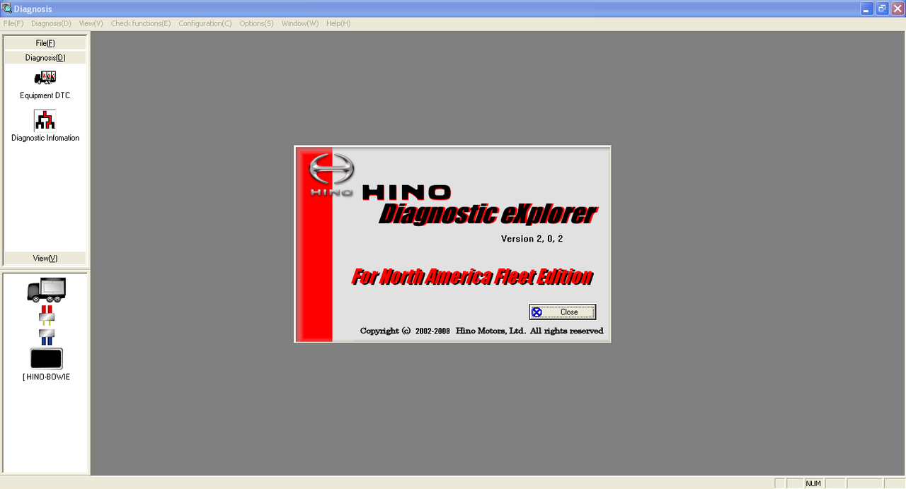Open the Help(H) menu
This screenshot has height=489, width=906.
[338, 23]
